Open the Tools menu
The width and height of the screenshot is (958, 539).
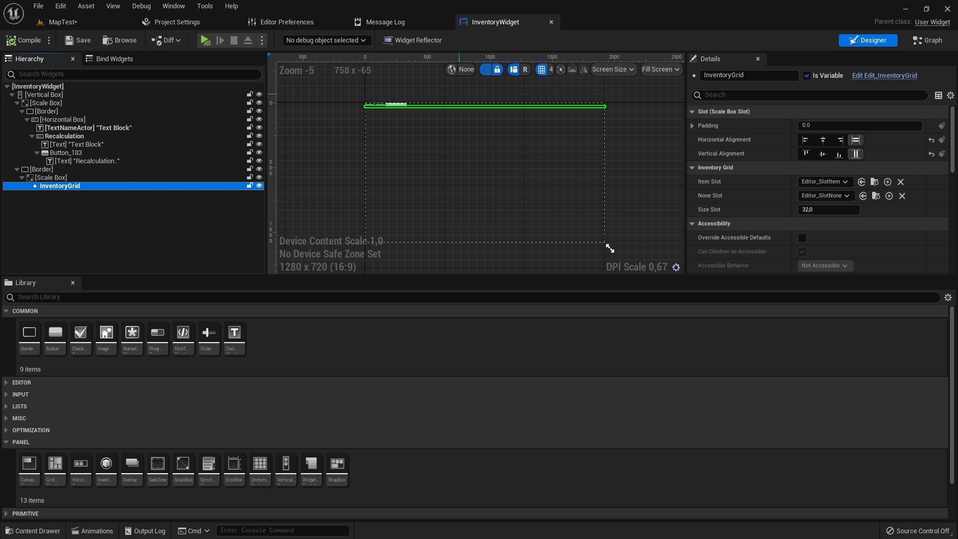point(205,6)
